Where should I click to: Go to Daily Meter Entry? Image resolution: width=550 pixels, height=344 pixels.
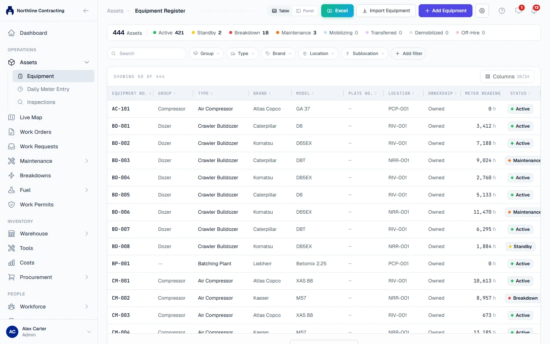pyautogui.click(x=53, y=89)
